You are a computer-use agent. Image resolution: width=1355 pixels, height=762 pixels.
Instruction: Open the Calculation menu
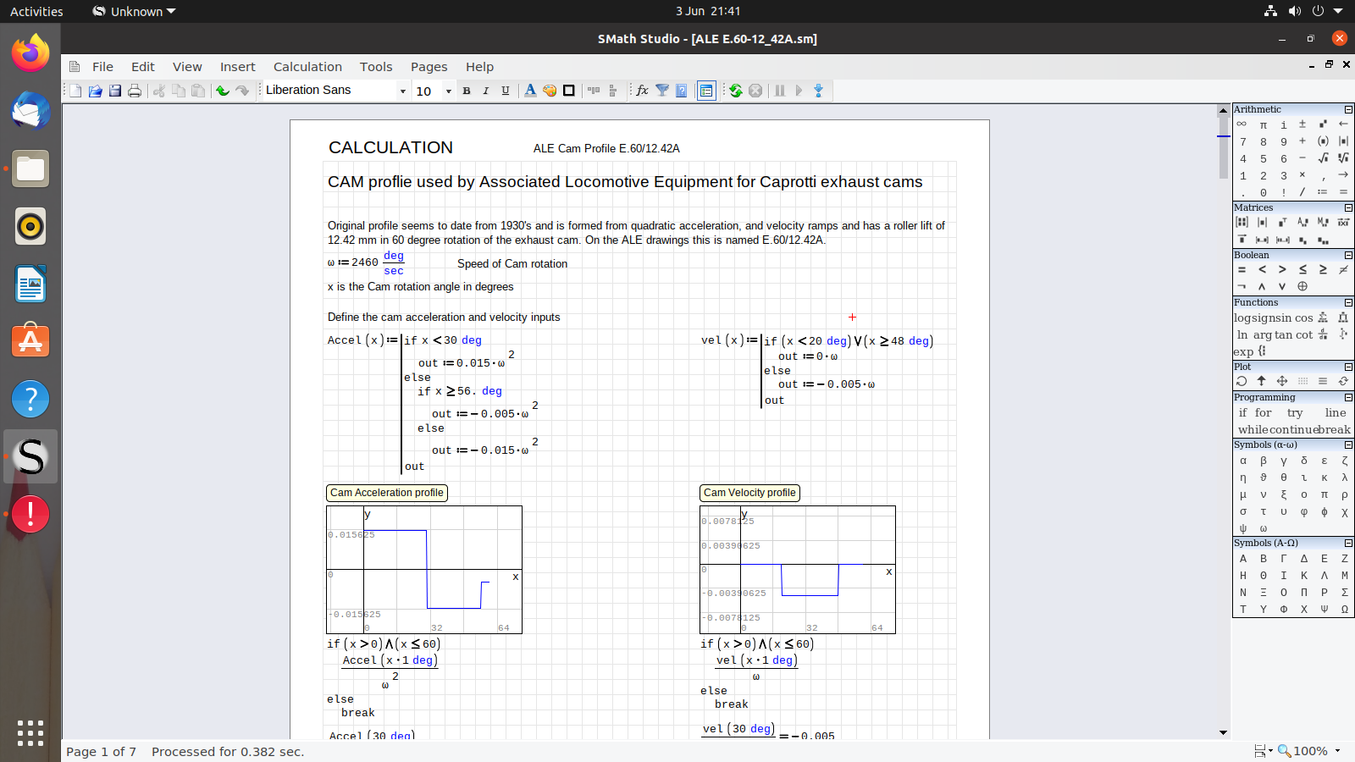pyautogui.click(x=307, y=67)
